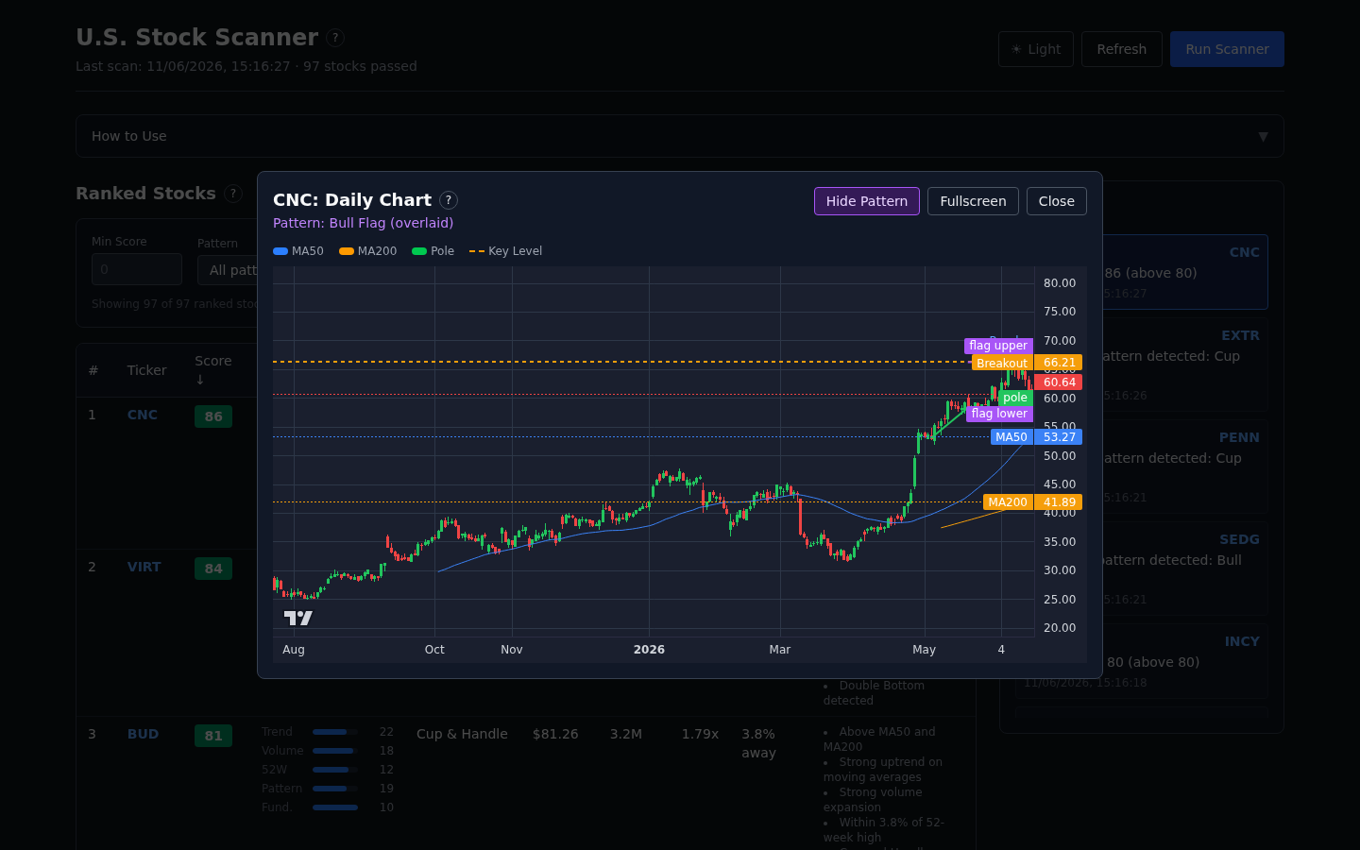Click the MA200 legend swatch
This screenshot has height=850, width=1360.
347,251
